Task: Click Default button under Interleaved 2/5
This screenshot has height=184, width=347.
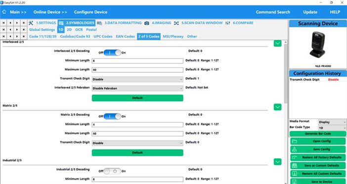Action: point(137,98)
